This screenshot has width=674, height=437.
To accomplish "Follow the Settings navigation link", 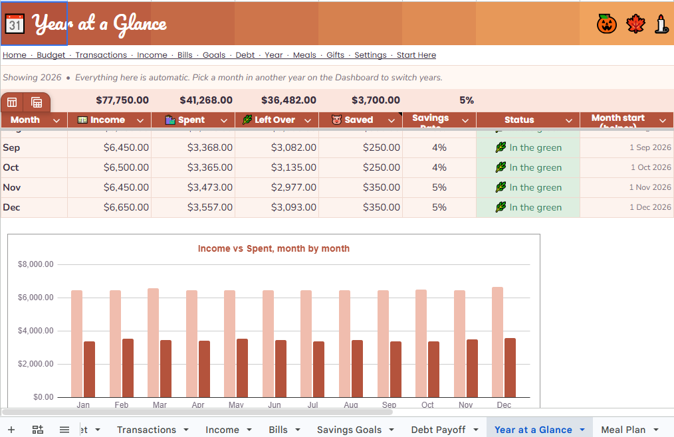I will click(370, 55).
